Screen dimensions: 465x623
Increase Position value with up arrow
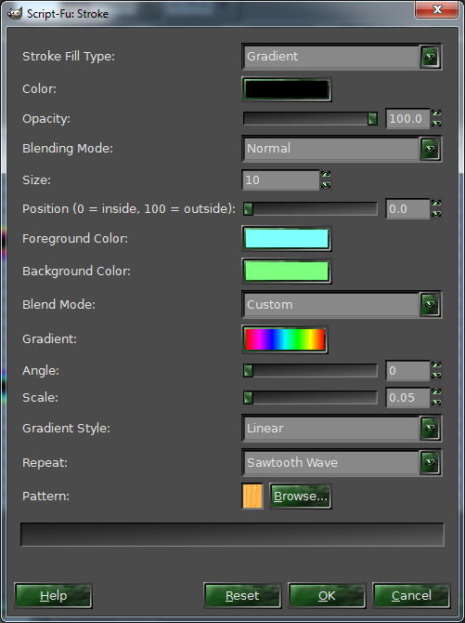(x=436, y=204)
